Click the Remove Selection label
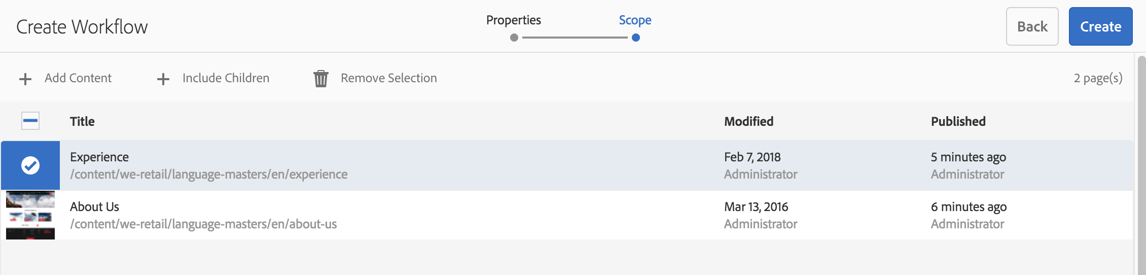1146x275 pixels. 388,78
